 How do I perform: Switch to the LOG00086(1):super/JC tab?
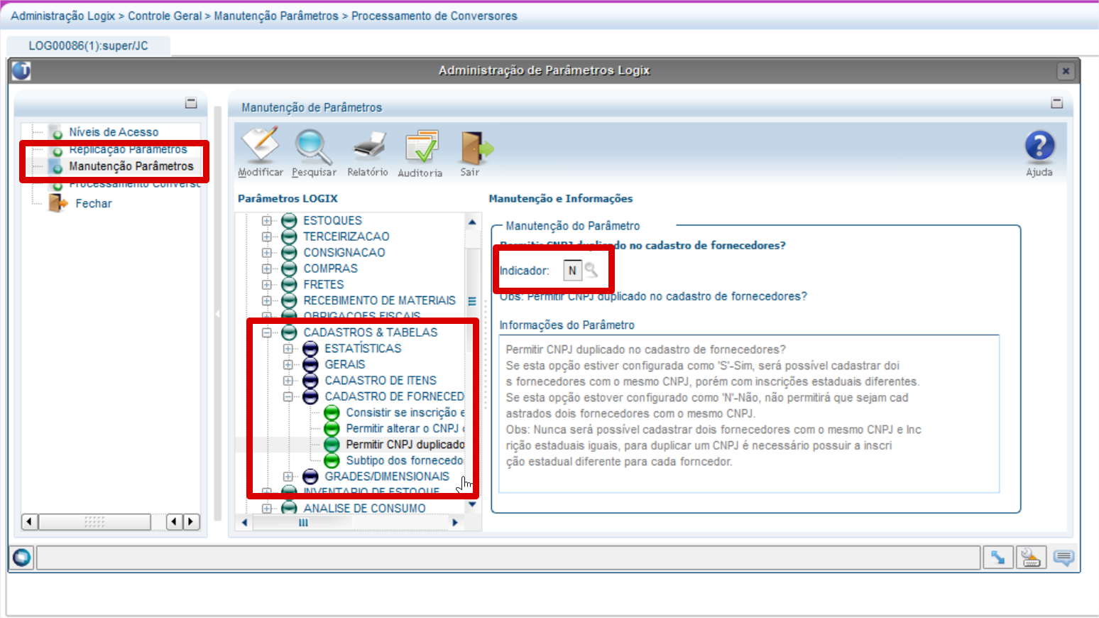coord(89,45)
